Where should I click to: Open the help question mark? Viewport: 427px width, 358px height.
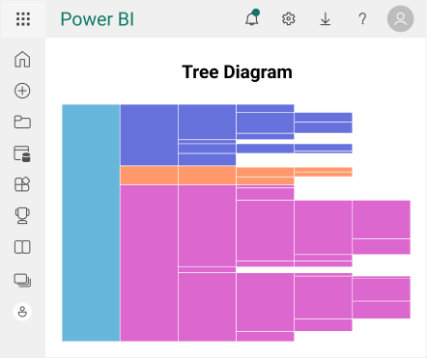pyautogui.click(x=362, y=19)
